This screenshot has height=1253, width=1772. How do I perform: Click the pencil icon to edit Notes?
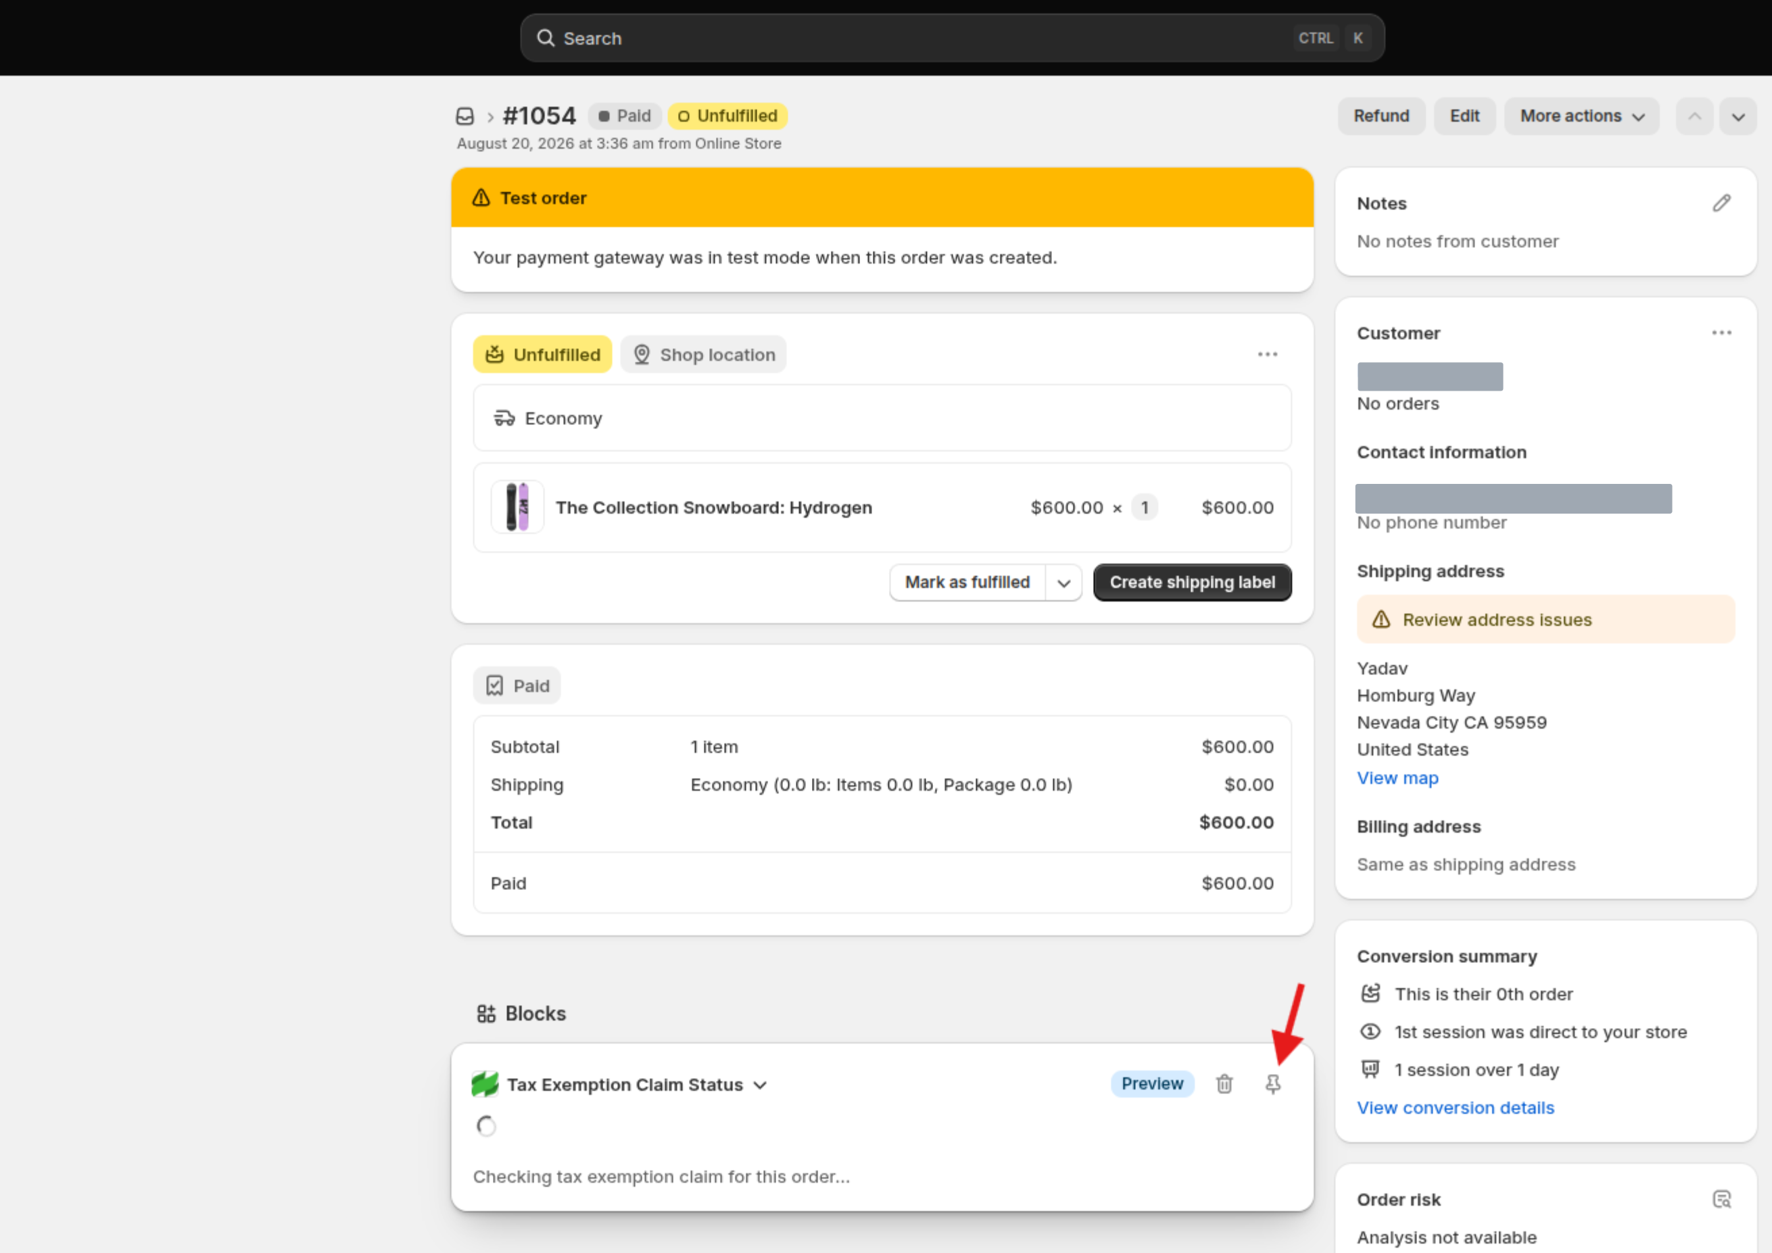click(1721, 203)
